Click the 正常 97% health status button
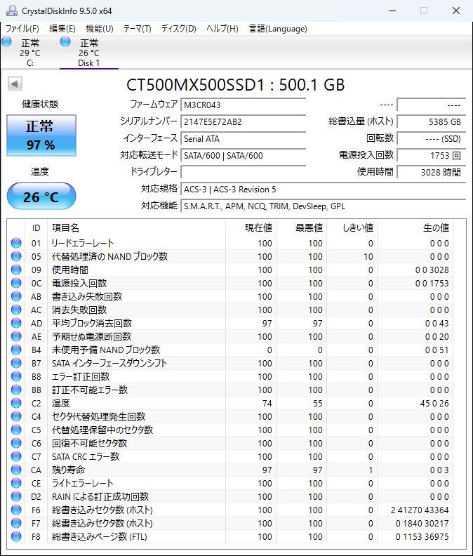The height and width of the screenshot is (556, 473). [41, 135]
